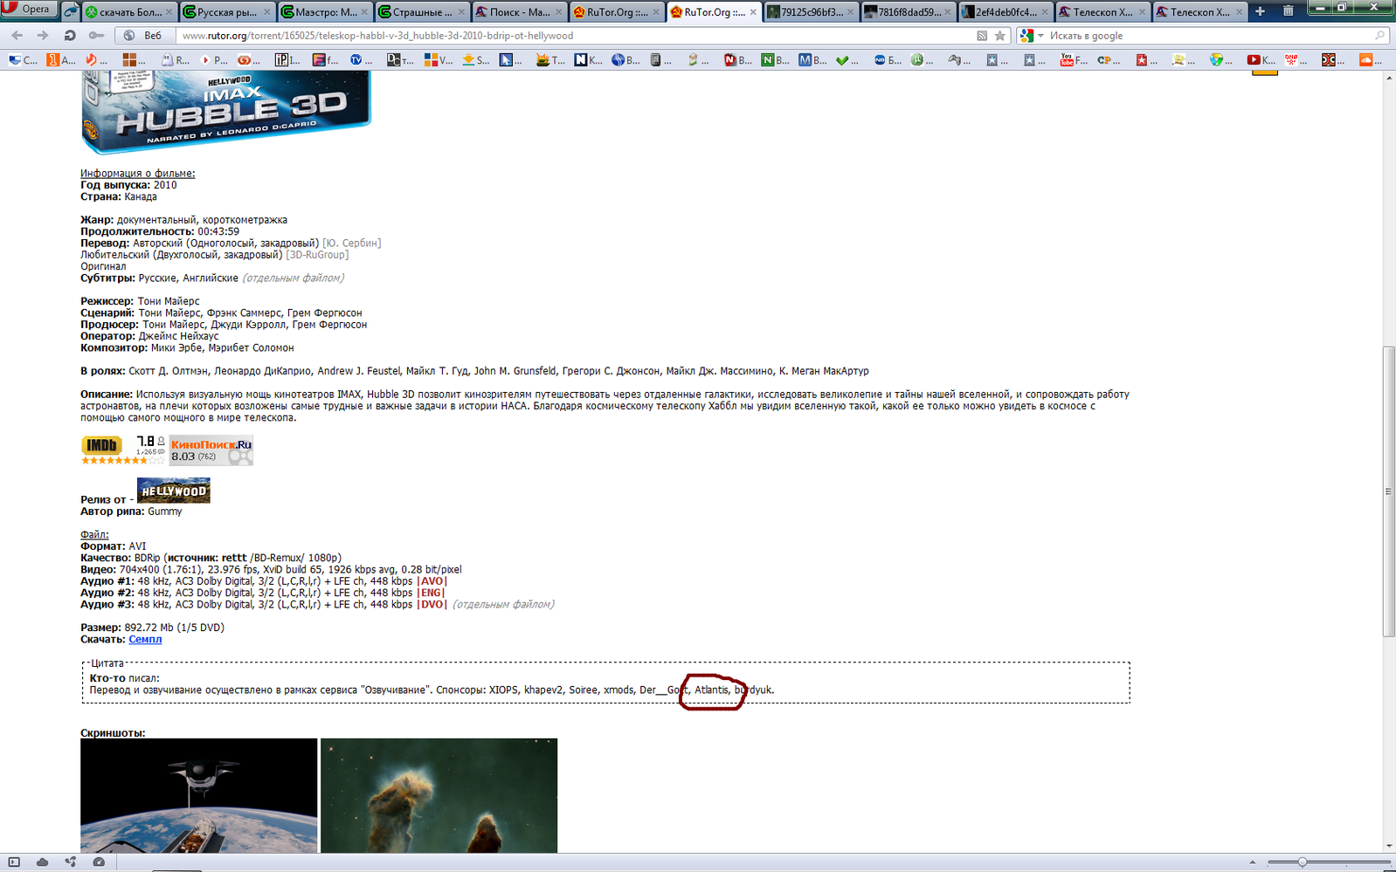Close the 'скачать Бол...' tab
This screenshot has height=872, width=1396.
pyautogui.click(x=169, y=12)
